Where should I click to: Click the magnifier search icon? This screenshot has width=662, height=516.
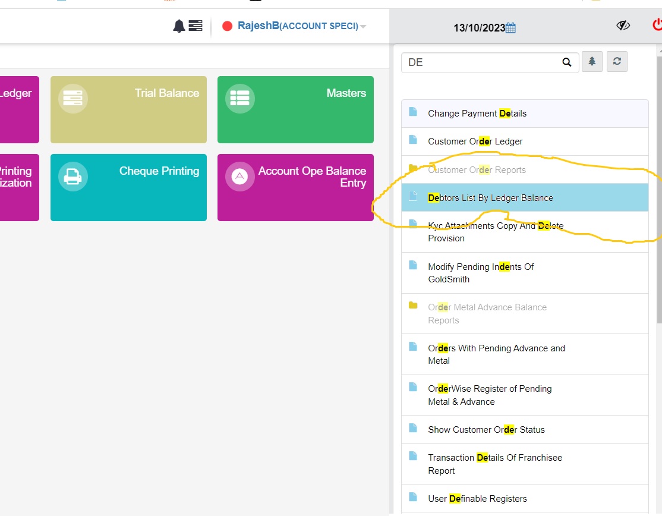(x=566, y=62)
